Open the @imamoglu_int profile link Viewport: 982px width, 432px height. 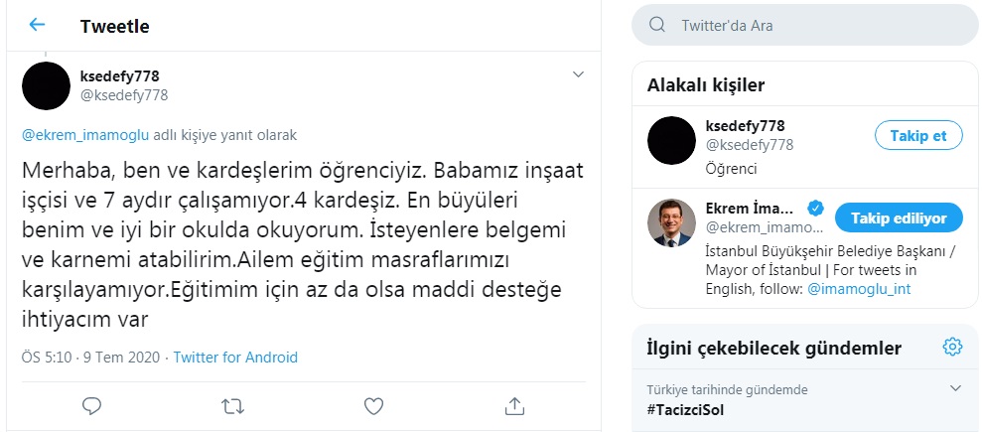(859, 289)
